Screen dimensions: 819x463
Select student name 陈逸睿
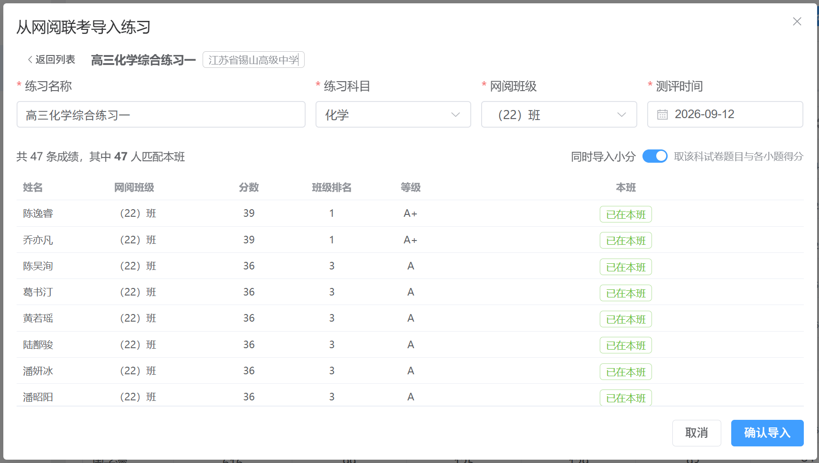(38, 213)
